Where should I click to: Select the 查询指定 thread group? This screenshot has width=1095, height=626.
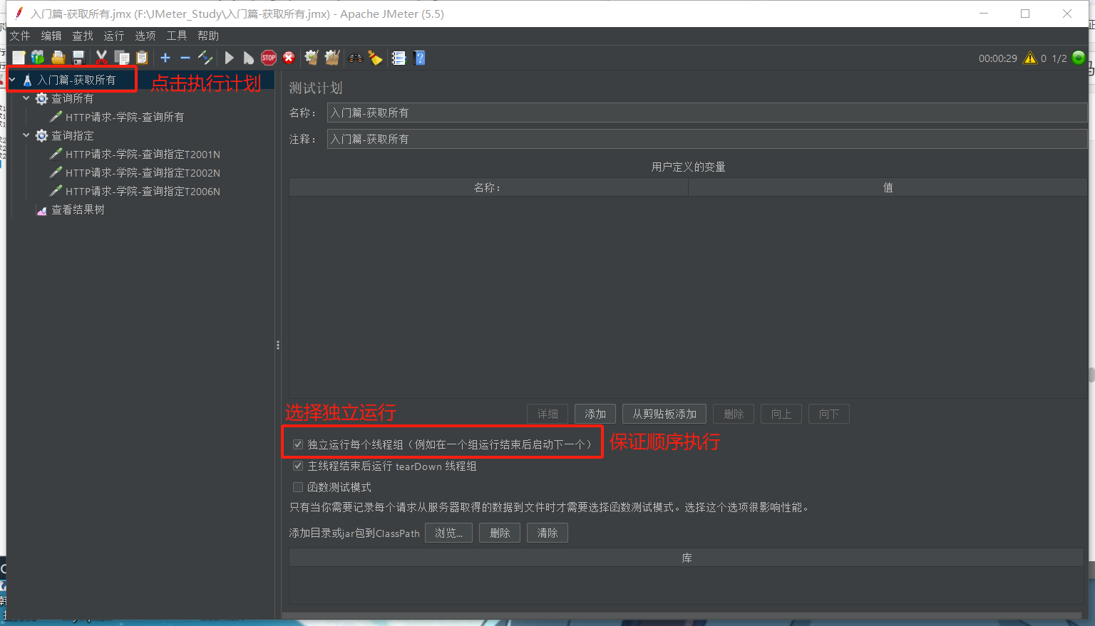pyautogui.click(x=72, y=135)
